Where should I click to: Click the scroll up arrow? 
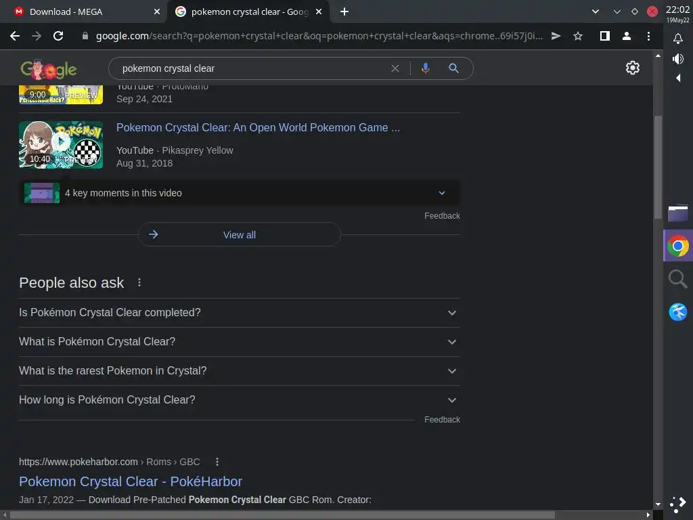[x=658, y=56]
